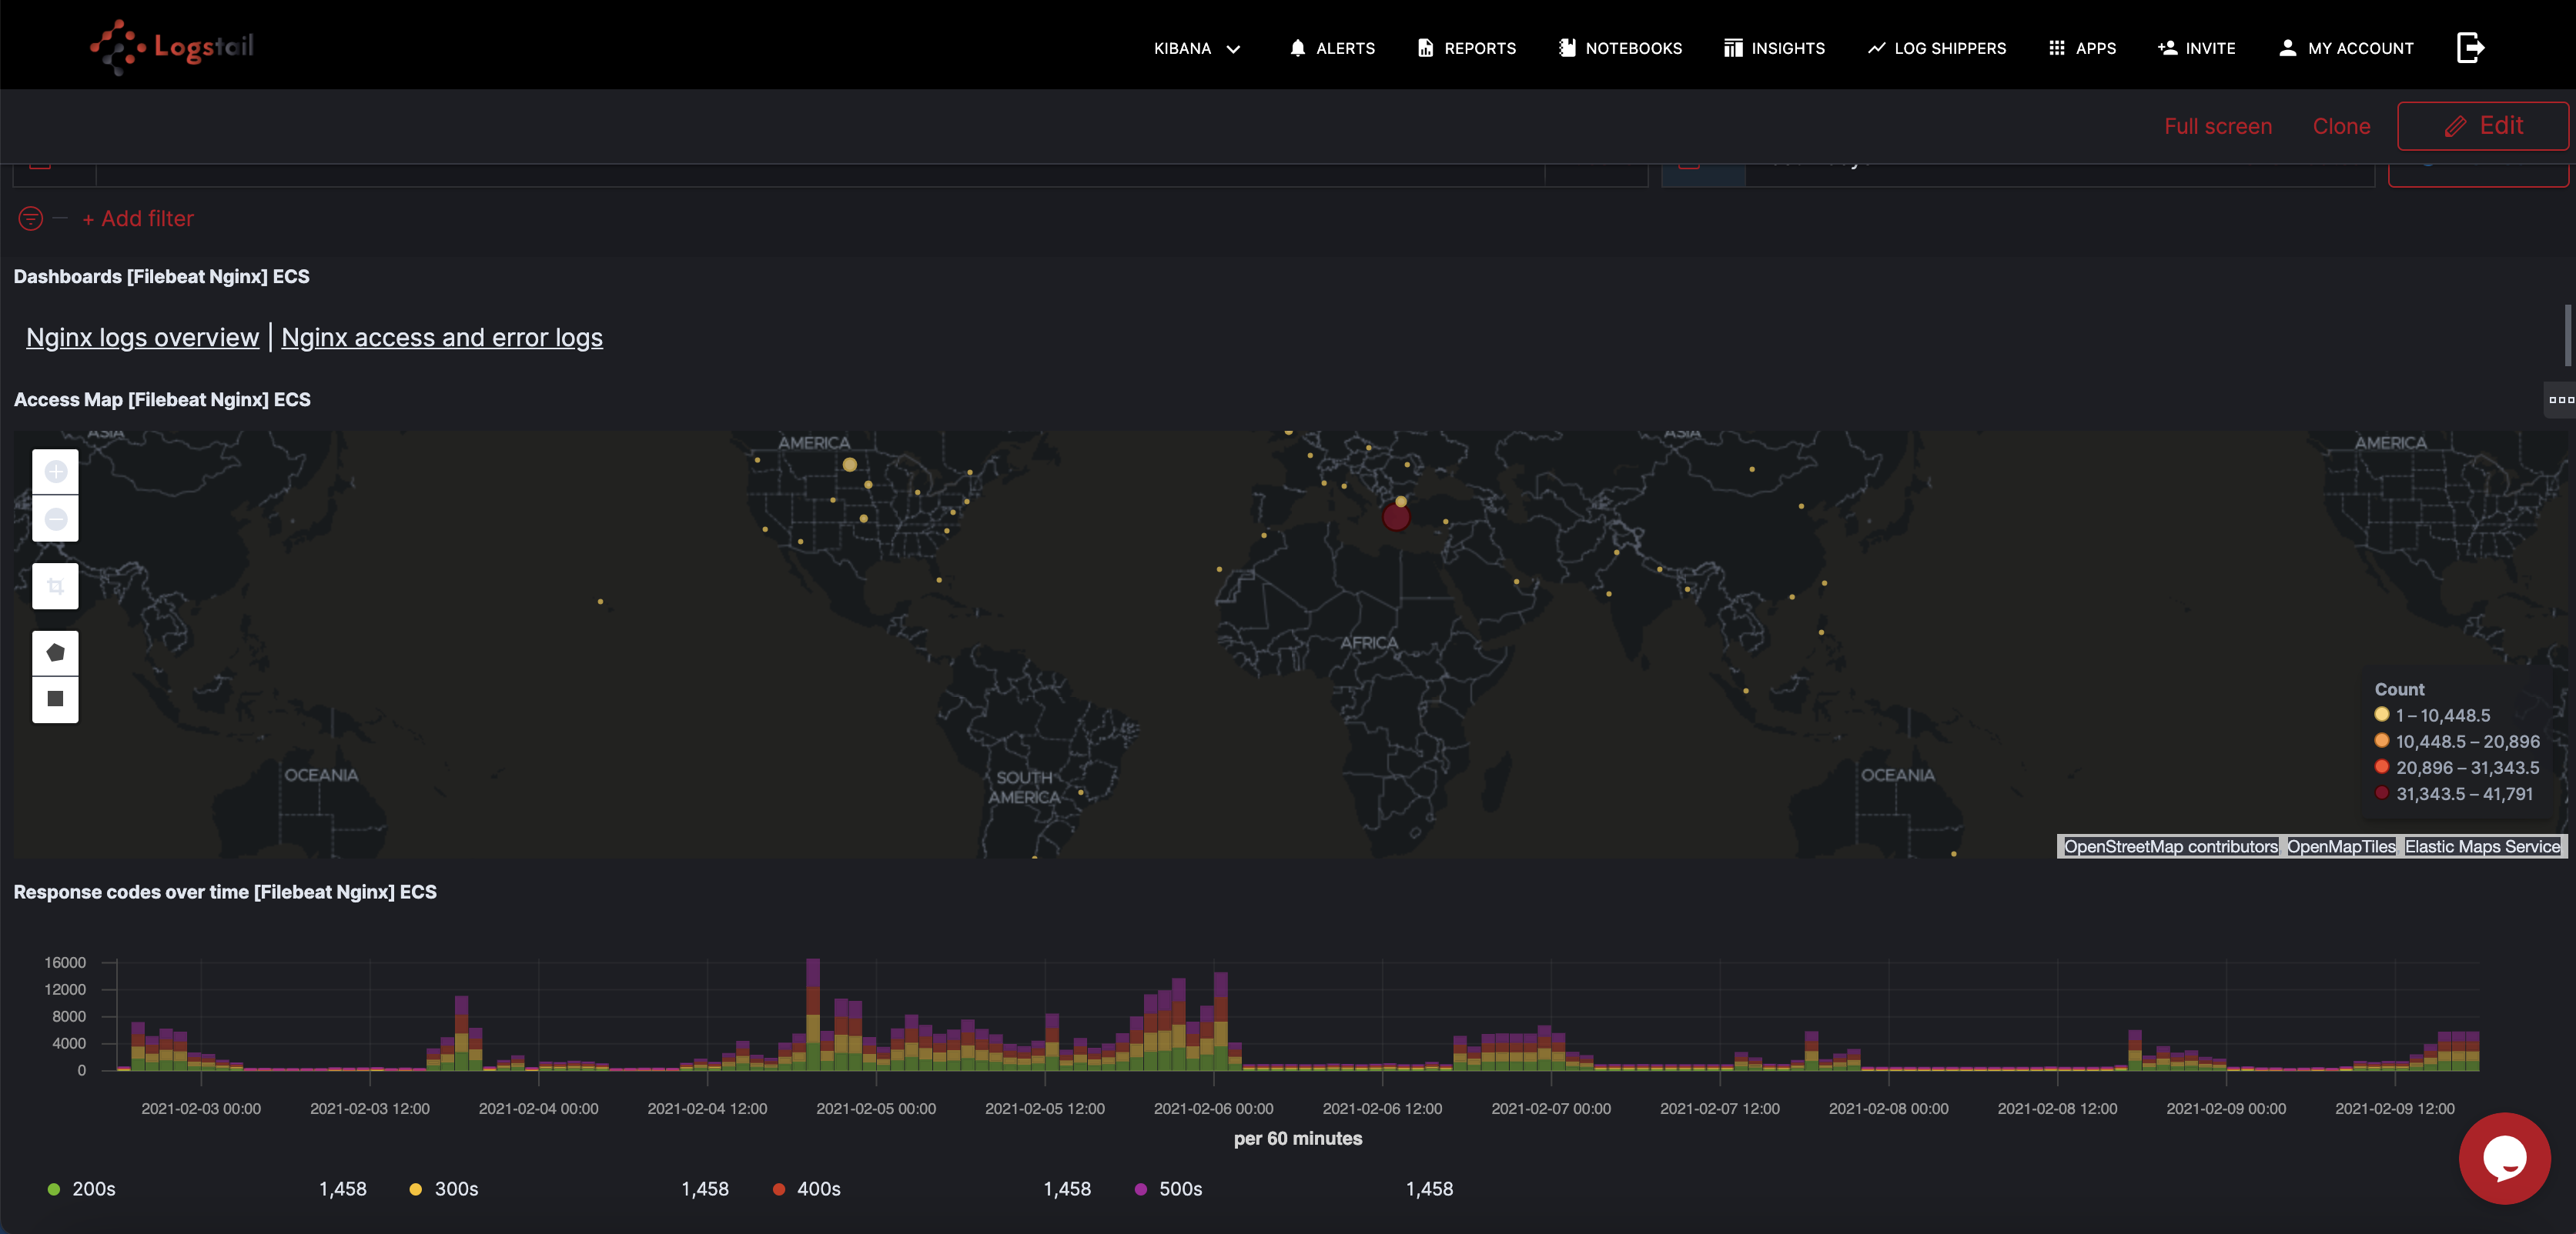
Task: Expand the Kibana dropdown menu
Action: [1196, 48]
